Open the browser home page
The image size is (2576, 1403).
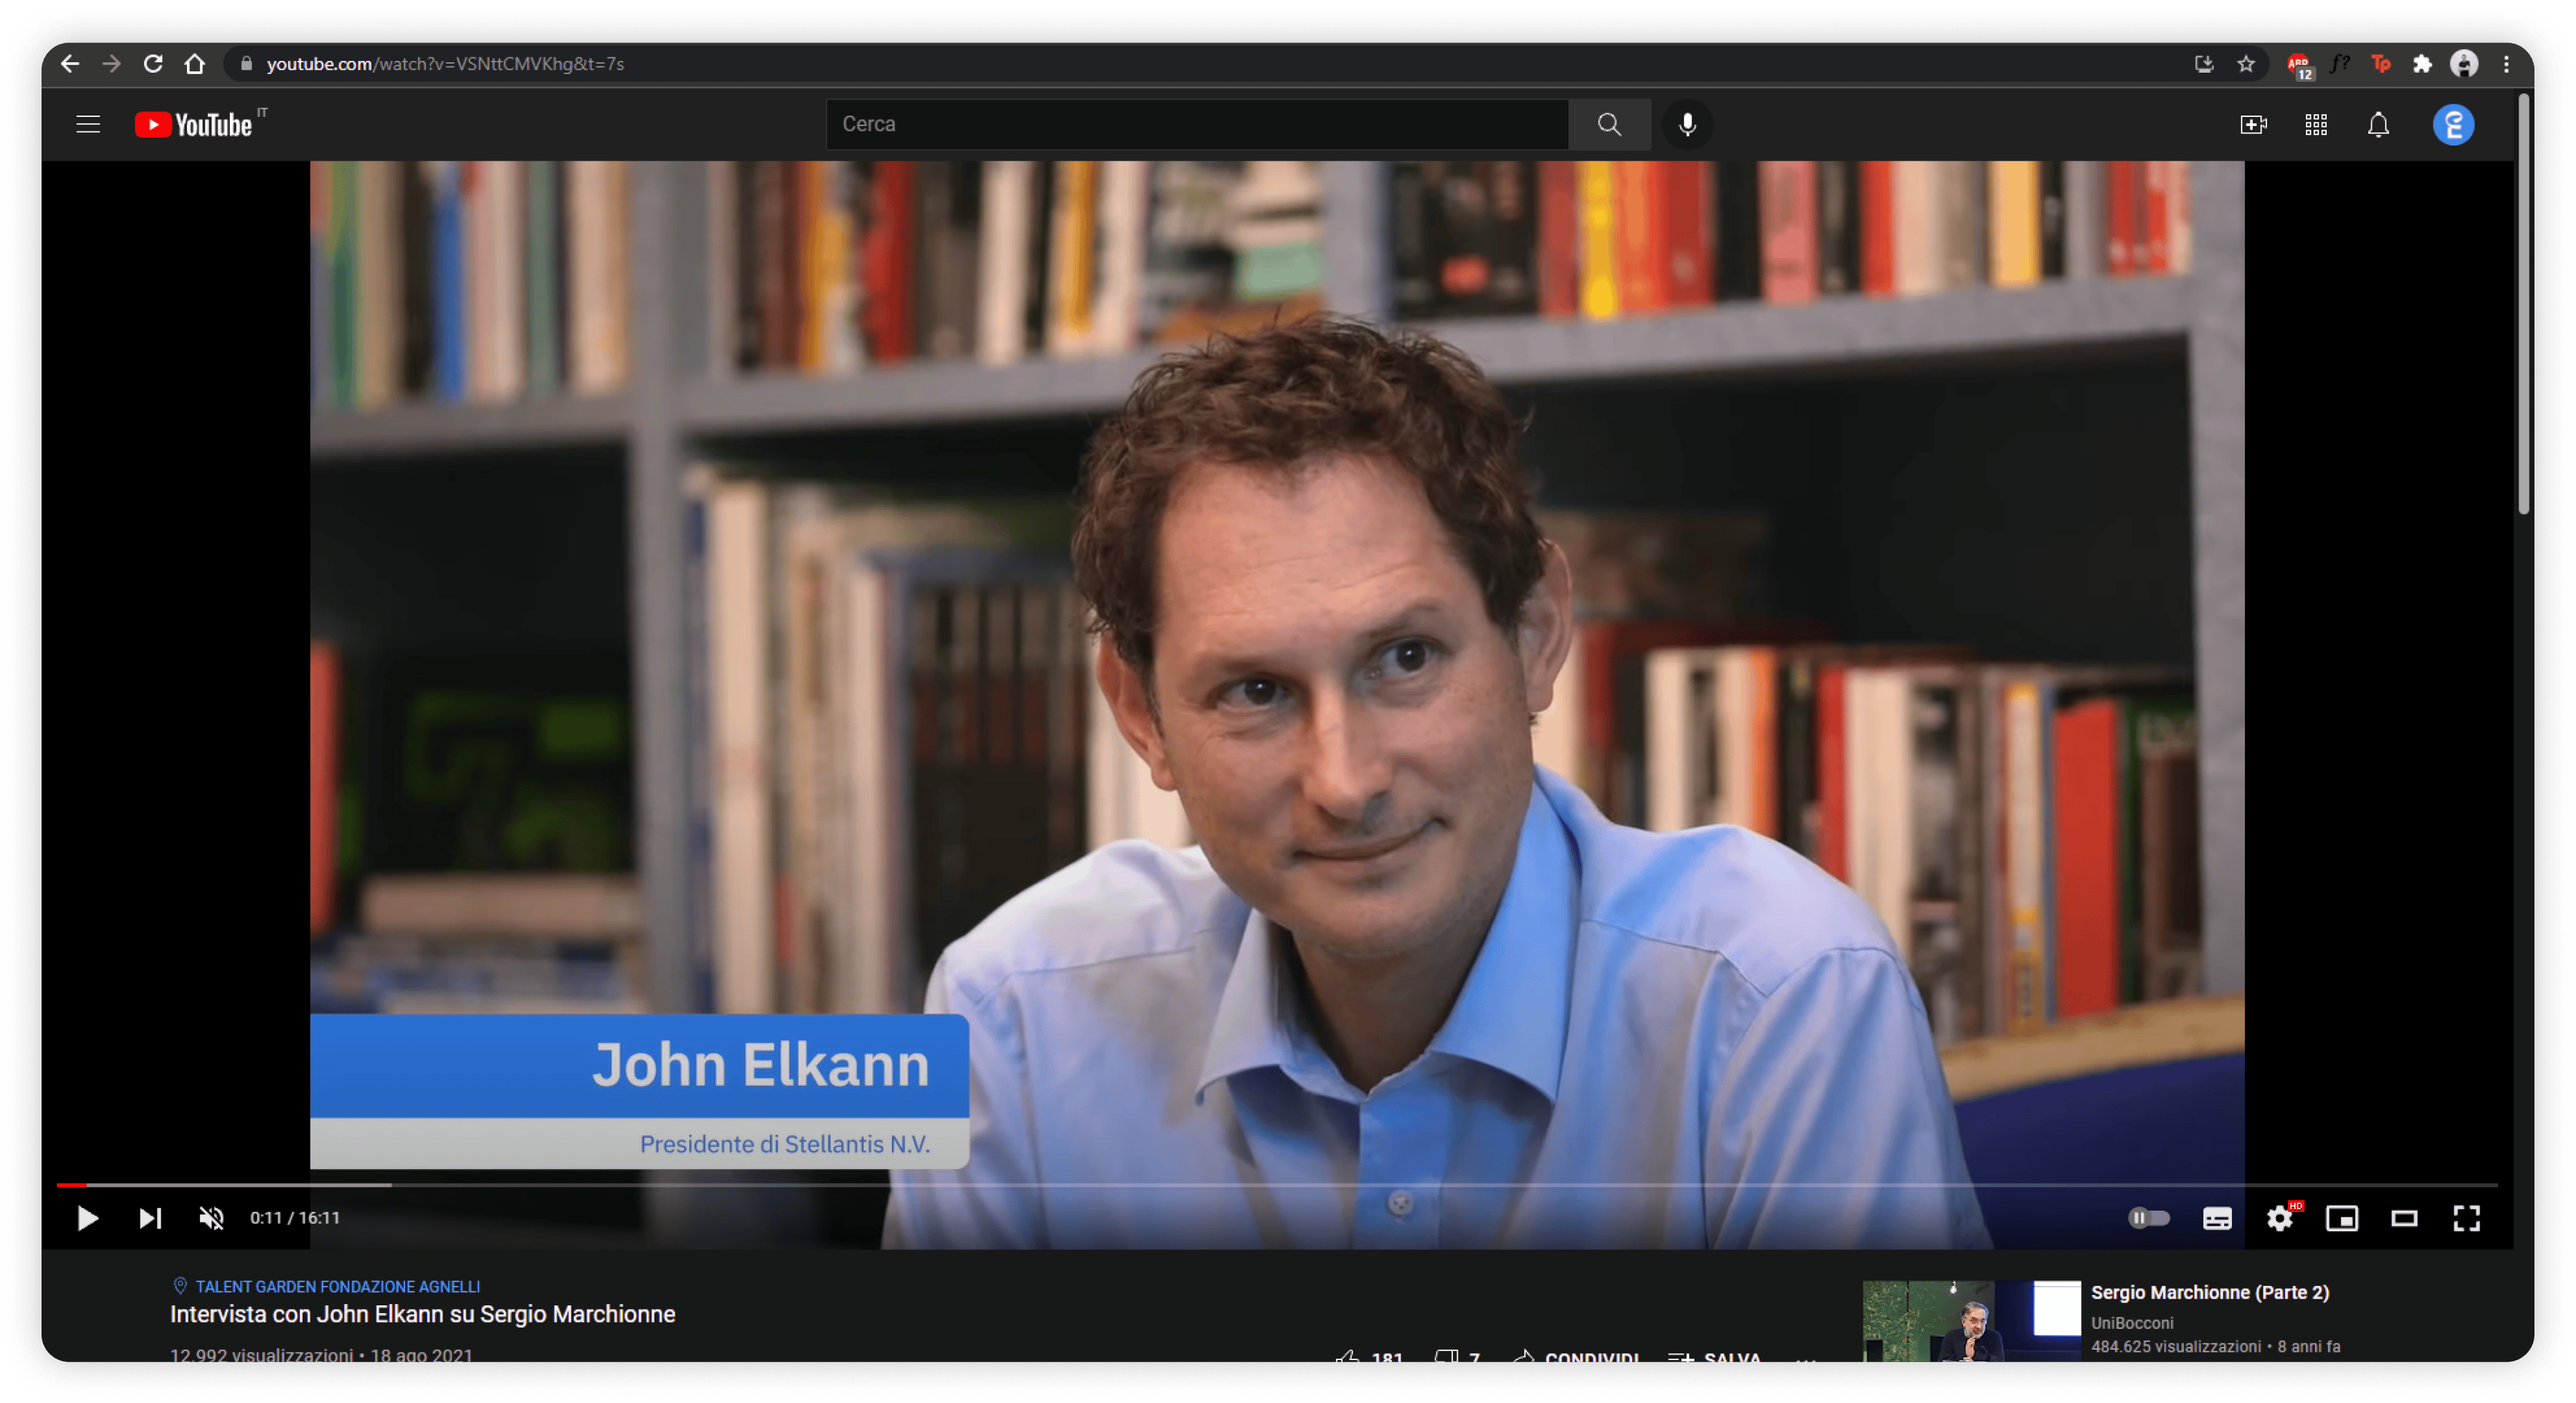pos(195,64)
